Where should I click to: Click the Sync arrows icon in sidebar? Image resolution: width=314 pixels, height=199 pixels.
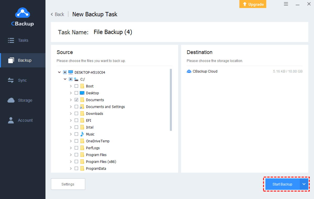coord(11,80)
